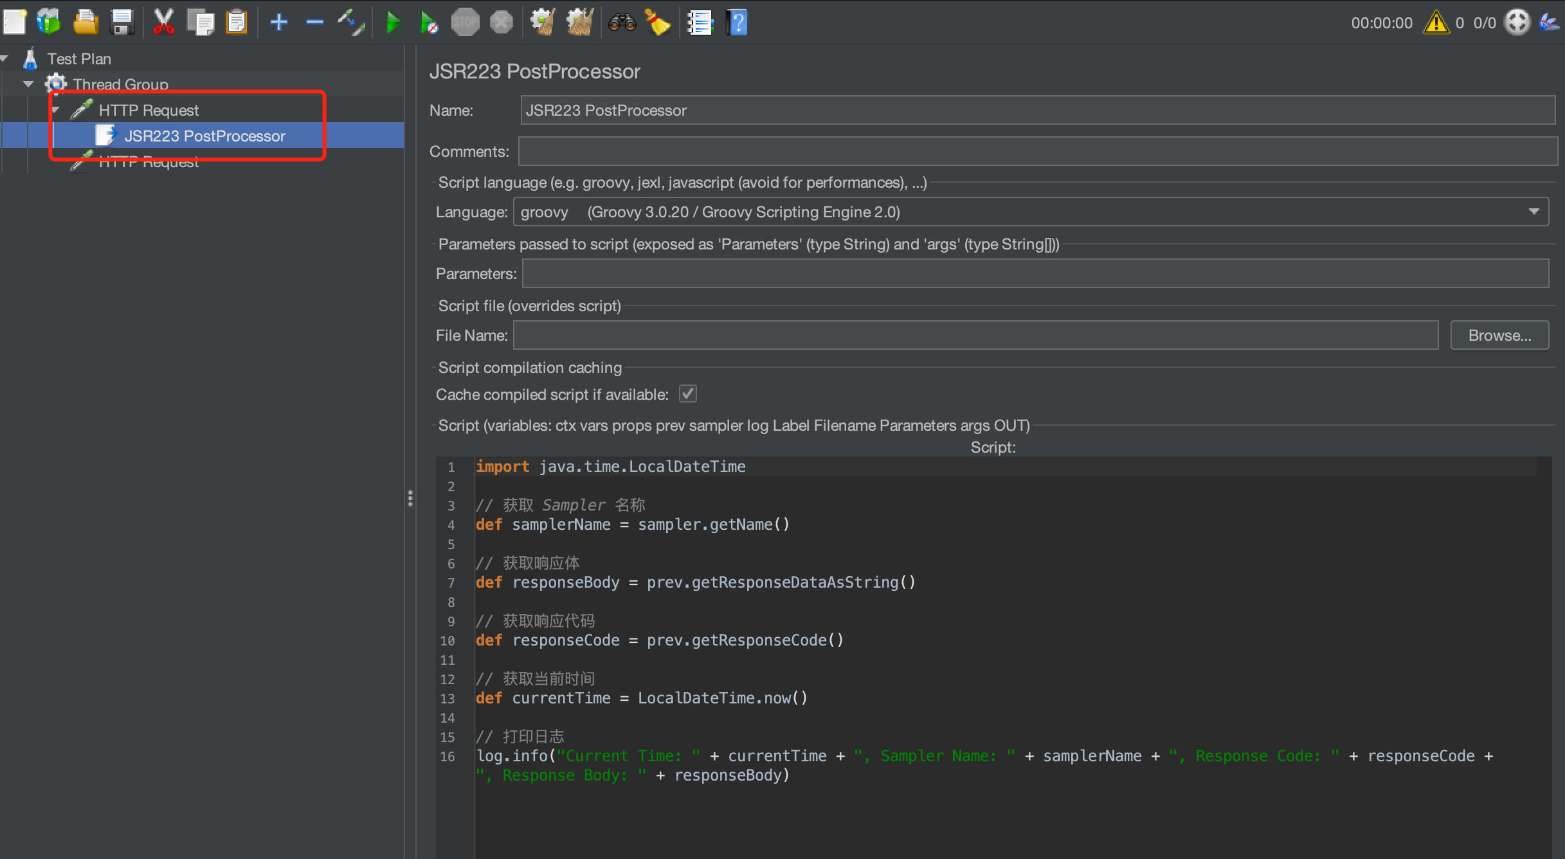The height and width of the screenshot is (859, 1565).
Task: Click the panel divider drag handle
Action: tap(410, 498)
